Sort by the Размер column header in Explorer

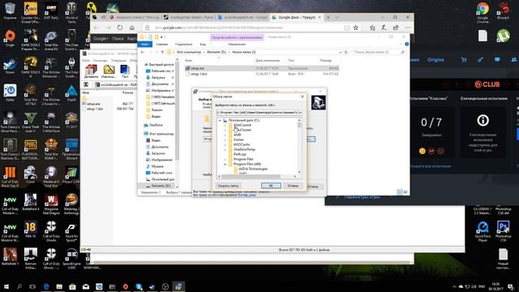click(x=326, y=61)
